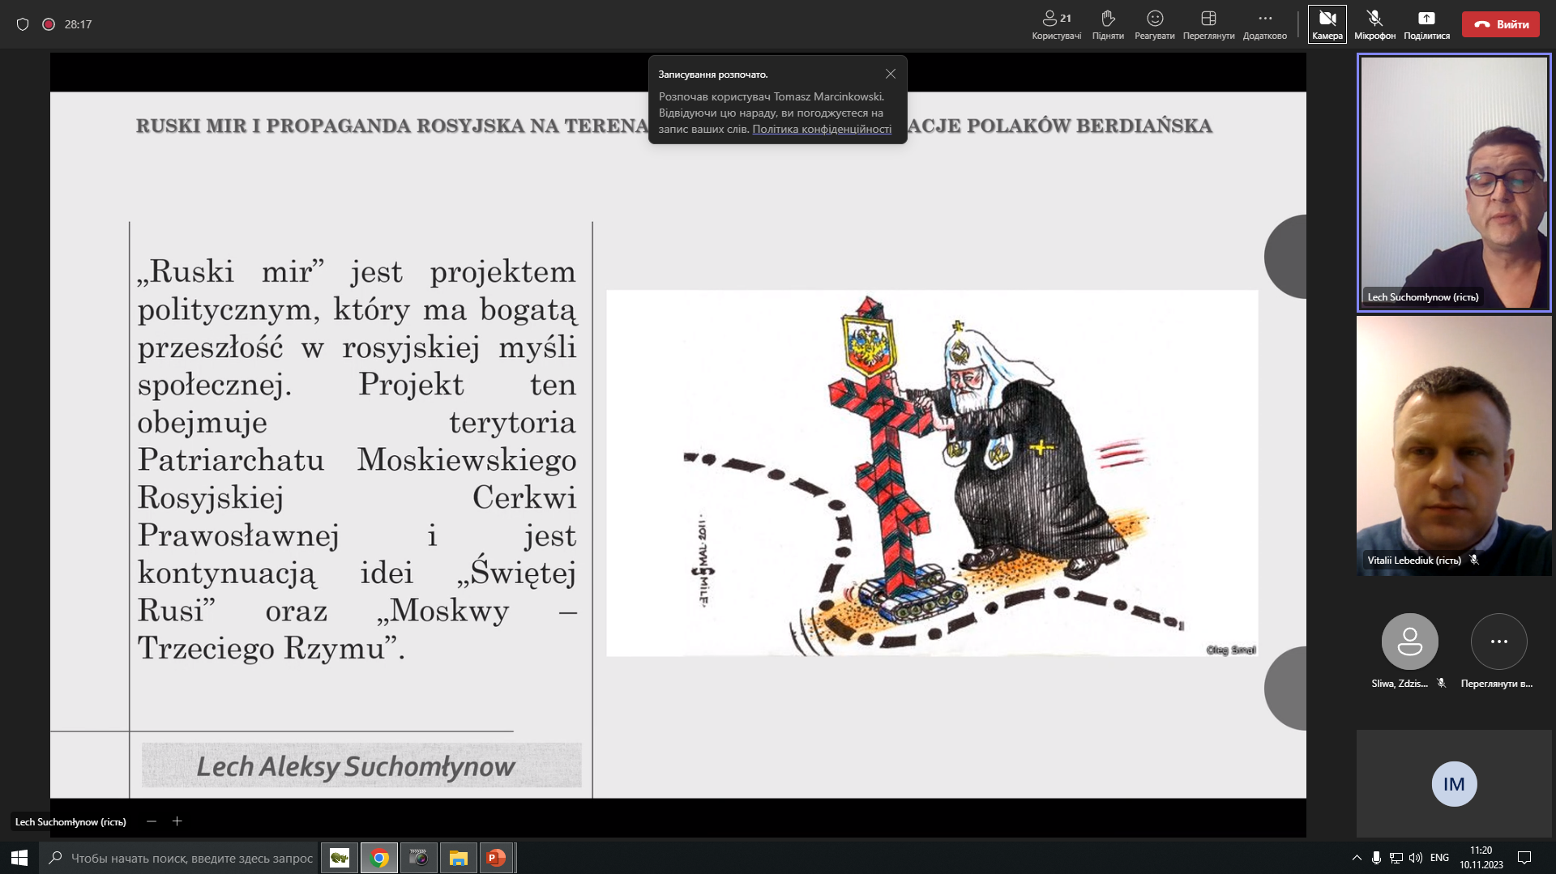The height and width of the screenshot is (874, 1556).
Task: Toggle the camera (Камера)
Action: 1327,25
